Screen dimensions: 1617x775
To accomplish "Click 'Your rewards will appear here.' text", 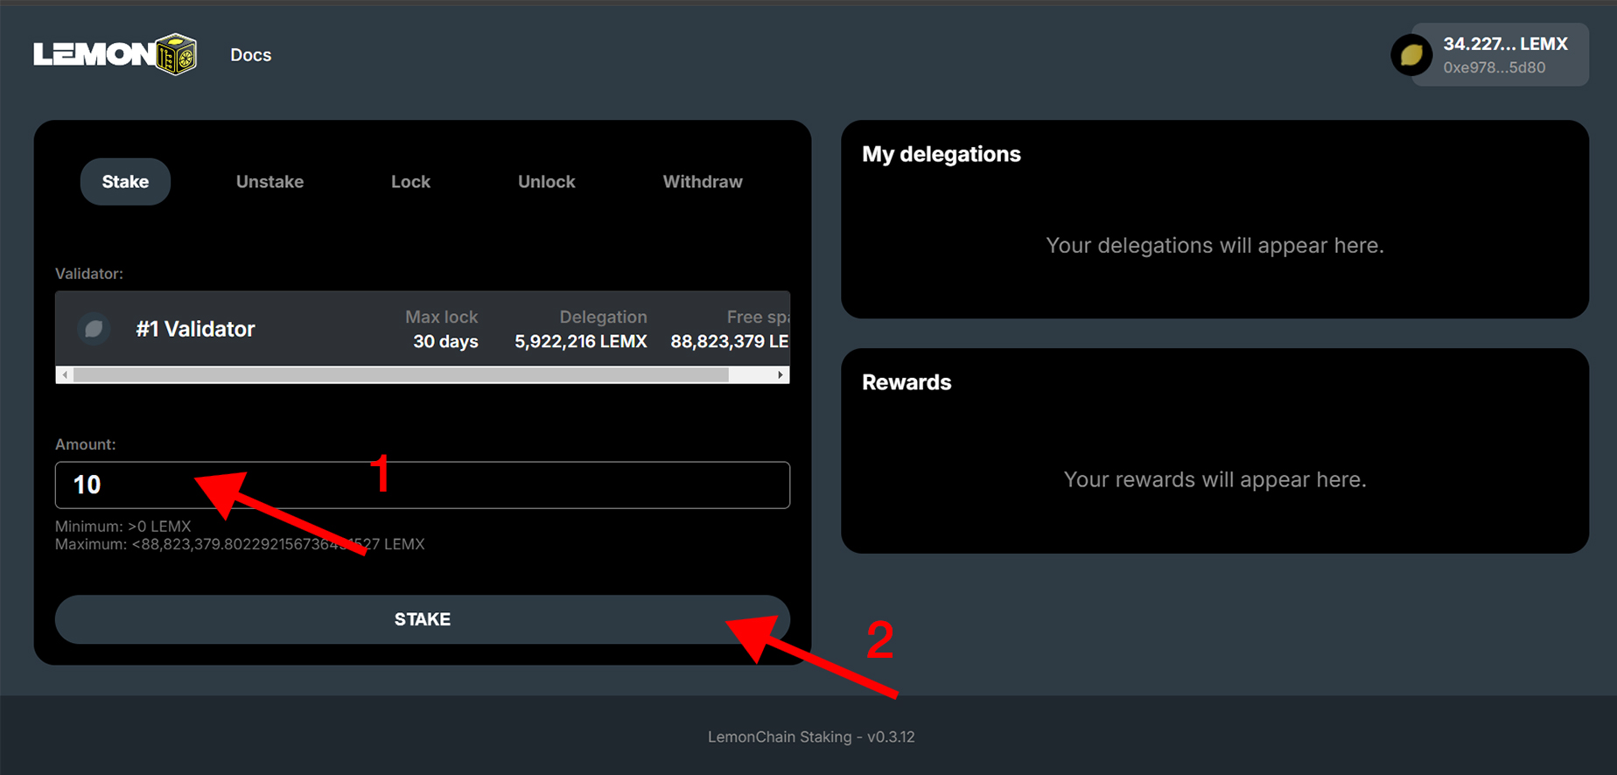I will pyautogui.click(x=1214, y=479).
